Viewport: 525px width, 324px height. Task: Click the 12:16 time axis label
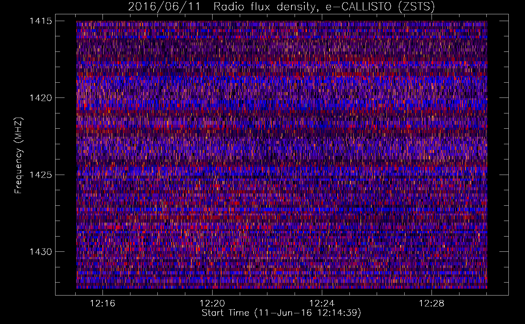tap(103, 304)
